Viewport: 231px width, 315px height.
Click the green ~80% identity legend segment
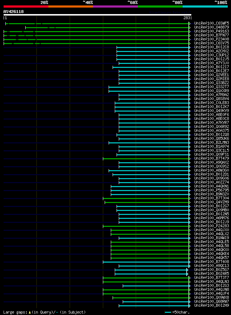point(160,7)
